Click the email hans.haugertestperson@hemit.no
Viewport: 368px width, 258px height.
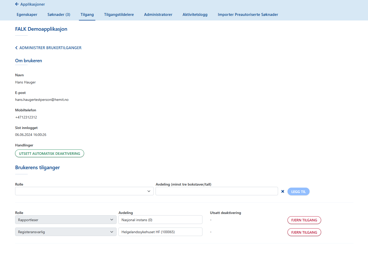click(42, 100)
